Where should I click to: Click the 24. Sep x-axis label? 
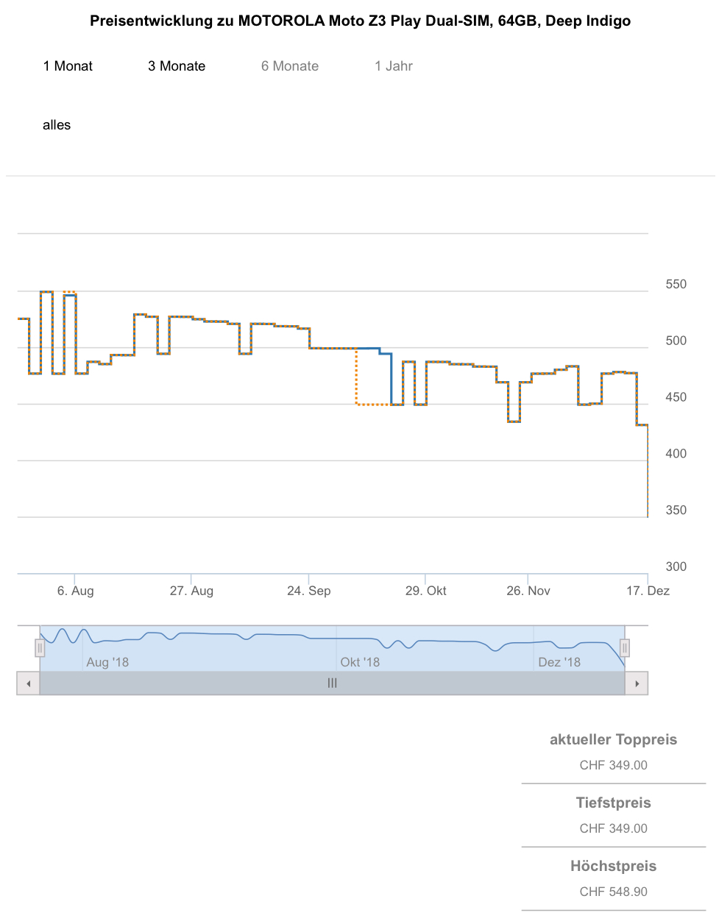(x=309, y=591)
